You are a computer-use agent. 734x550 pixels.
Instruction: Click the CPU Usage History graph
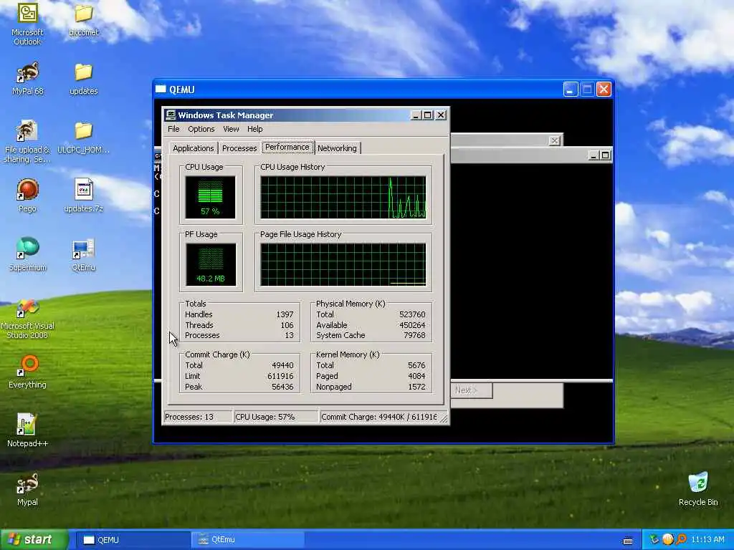[343, 197]
